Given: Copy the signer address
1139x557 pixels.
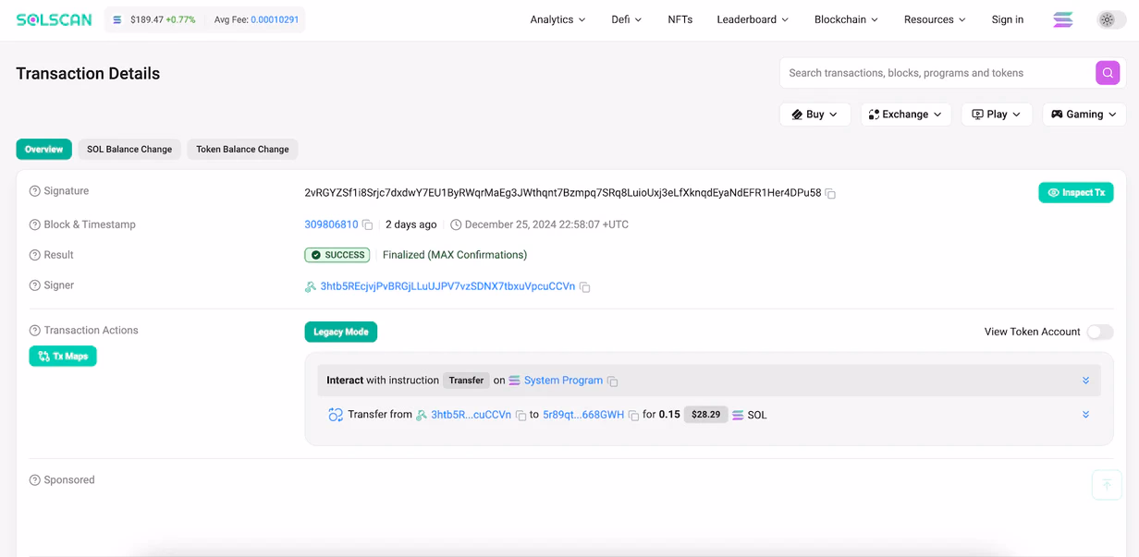Looking at the screenshot, I should [x=584, y=287].
